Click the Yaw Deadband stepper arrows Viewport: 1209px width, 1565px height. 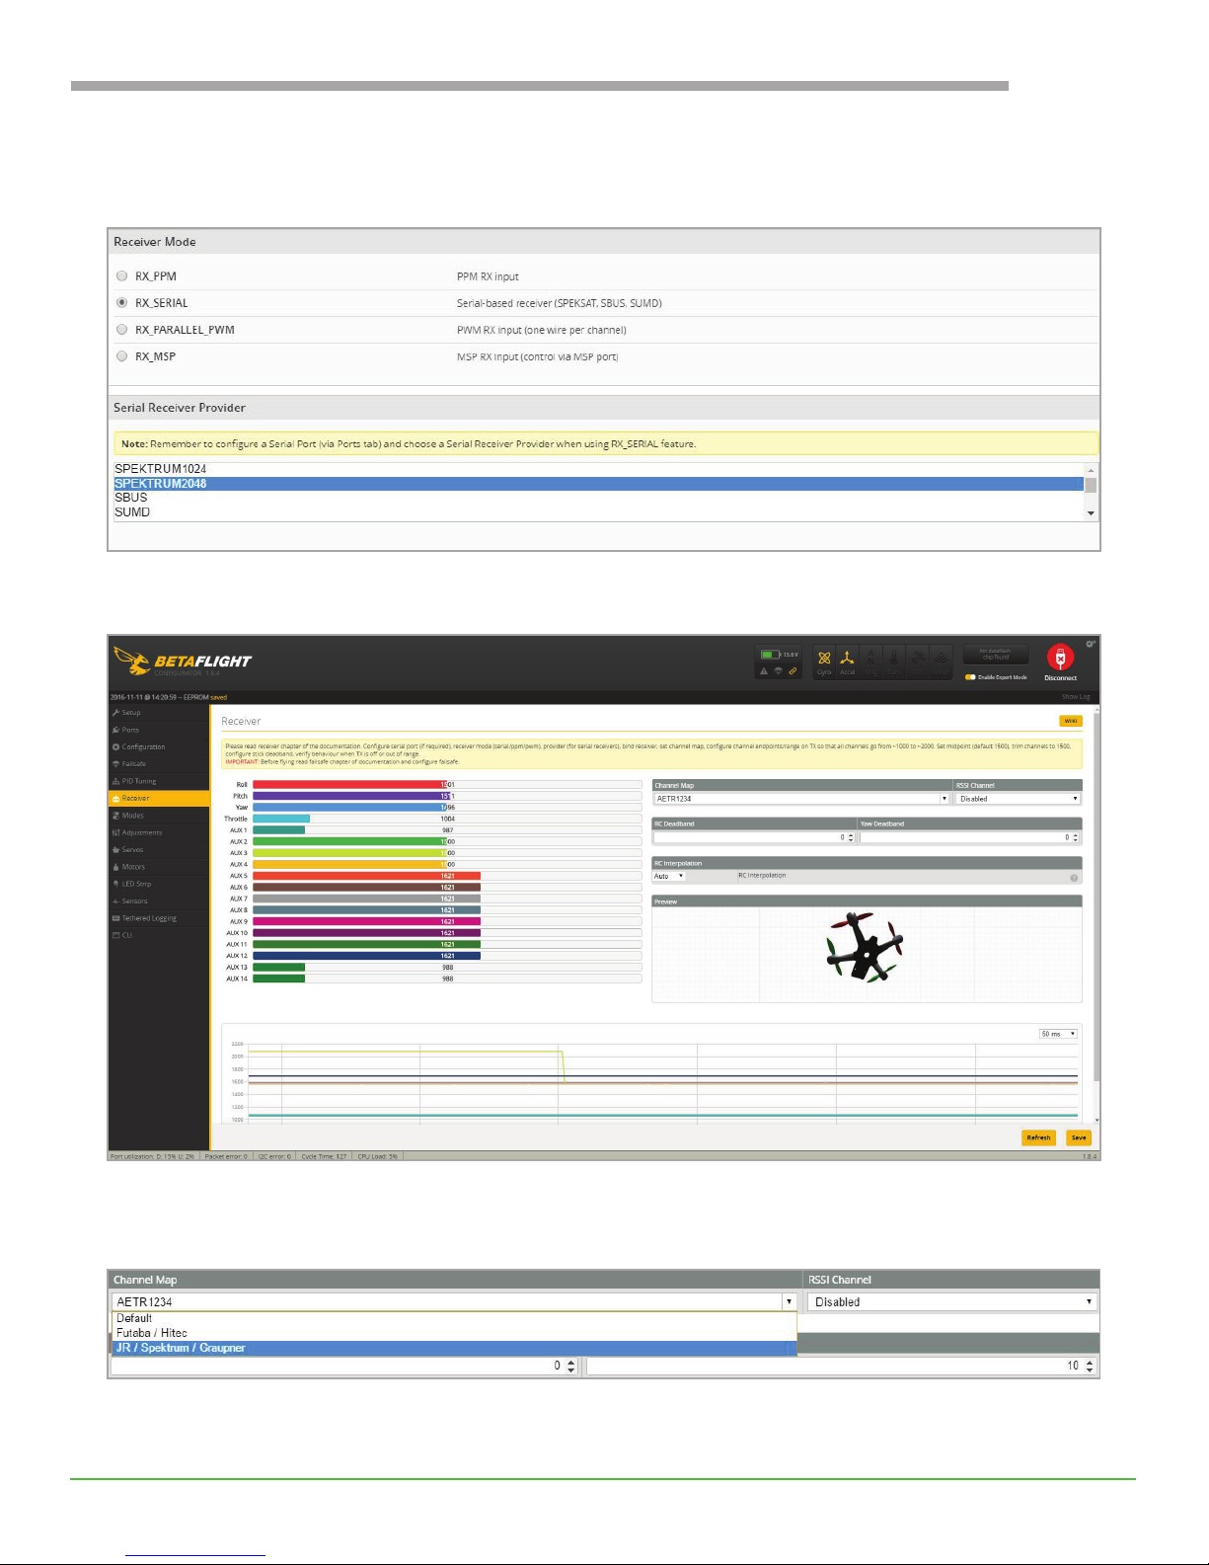tap(1076, 837)
